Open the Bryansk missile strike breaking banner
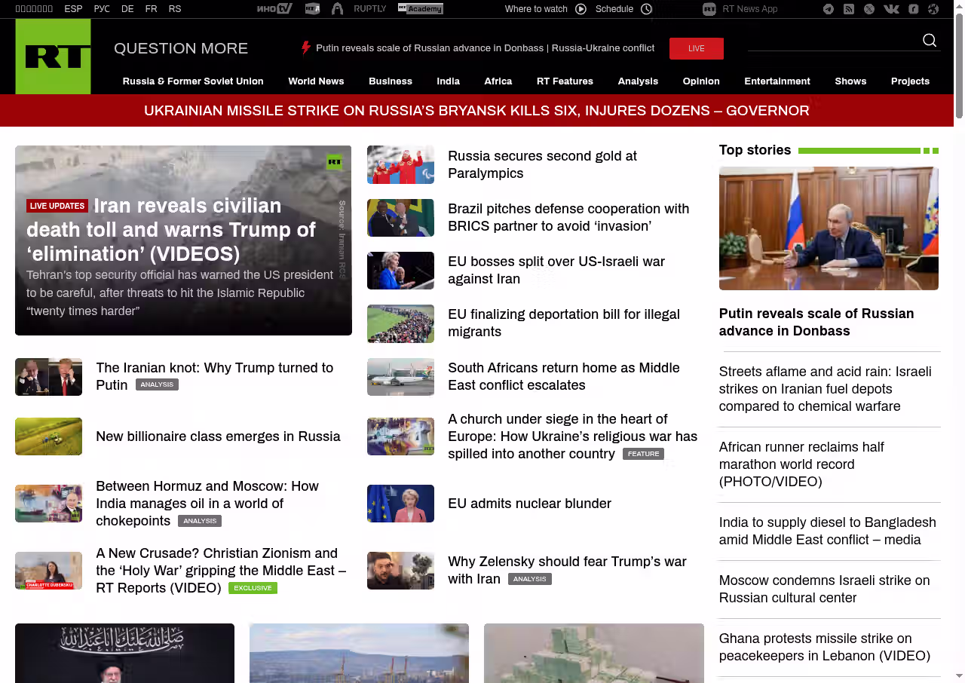Viewport: 965px width, 683px height. point(476,111)
